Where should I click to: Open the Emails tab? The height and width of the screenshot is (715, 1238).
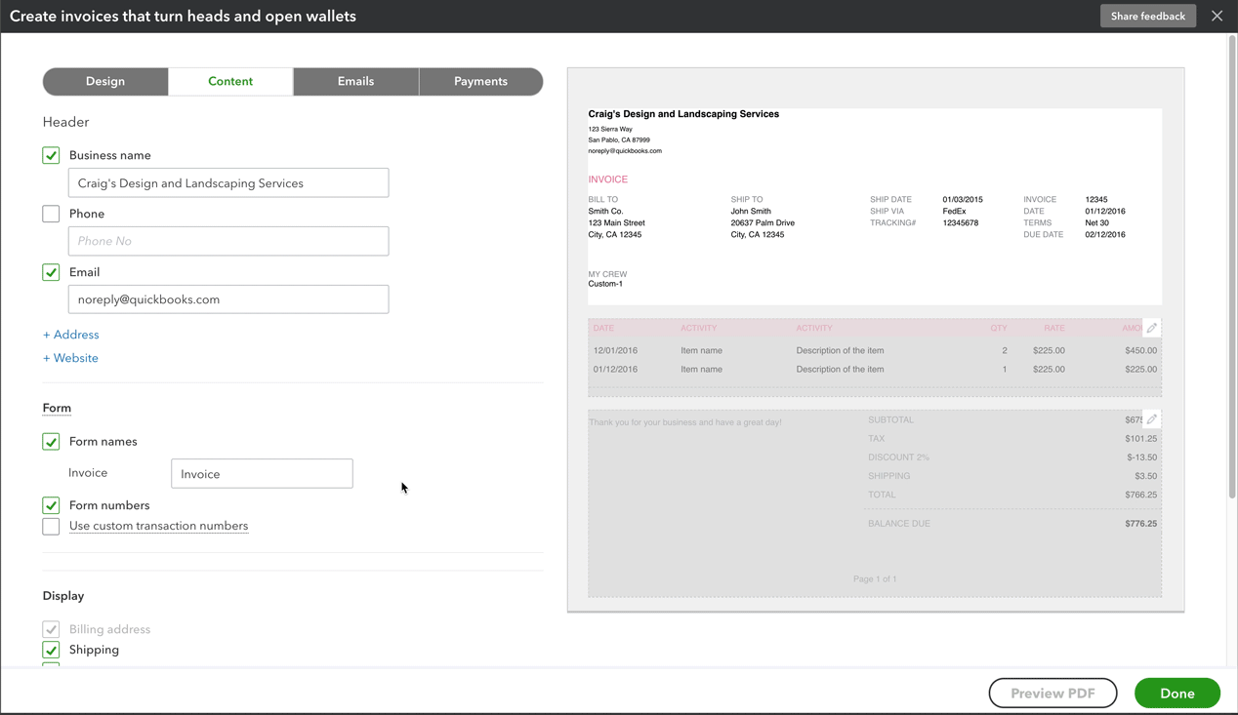click(x=356, y=81)
